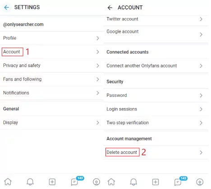The width and height of the screenshot is (211, 189).
Task: Open profile avatar icon in left bottom bar
Action: tap(96, 182)
